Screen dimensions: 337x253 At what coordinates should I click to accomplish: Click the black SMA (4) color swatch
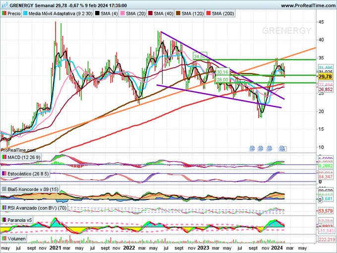97,13
